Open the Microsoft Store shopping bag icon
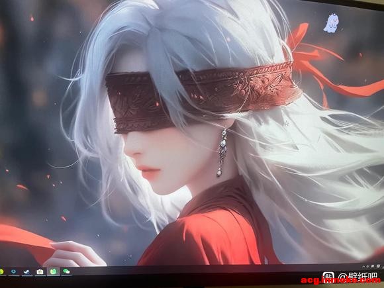Image resolution: width=384 pixels, height=288 pixels. coord(40,271)
